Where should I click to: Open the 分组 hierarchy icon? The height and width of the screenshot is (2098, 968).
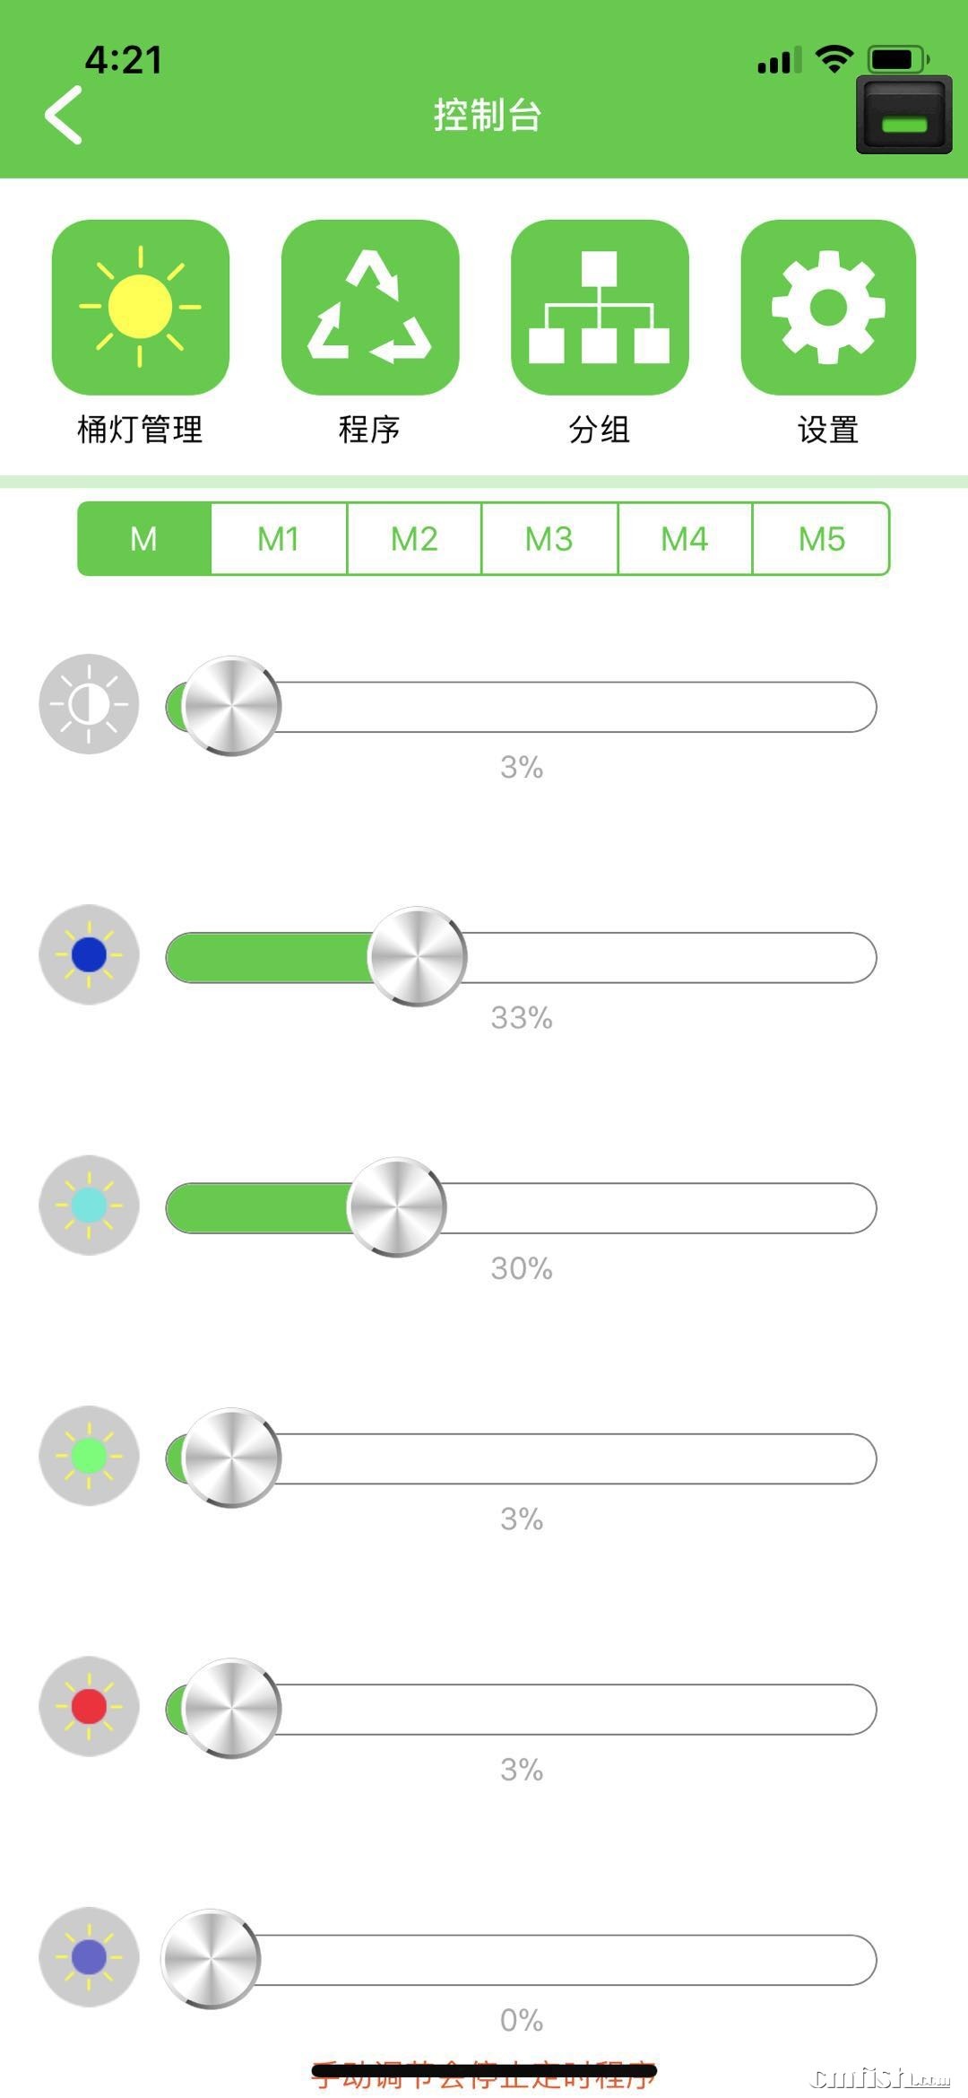coord(599,307)
